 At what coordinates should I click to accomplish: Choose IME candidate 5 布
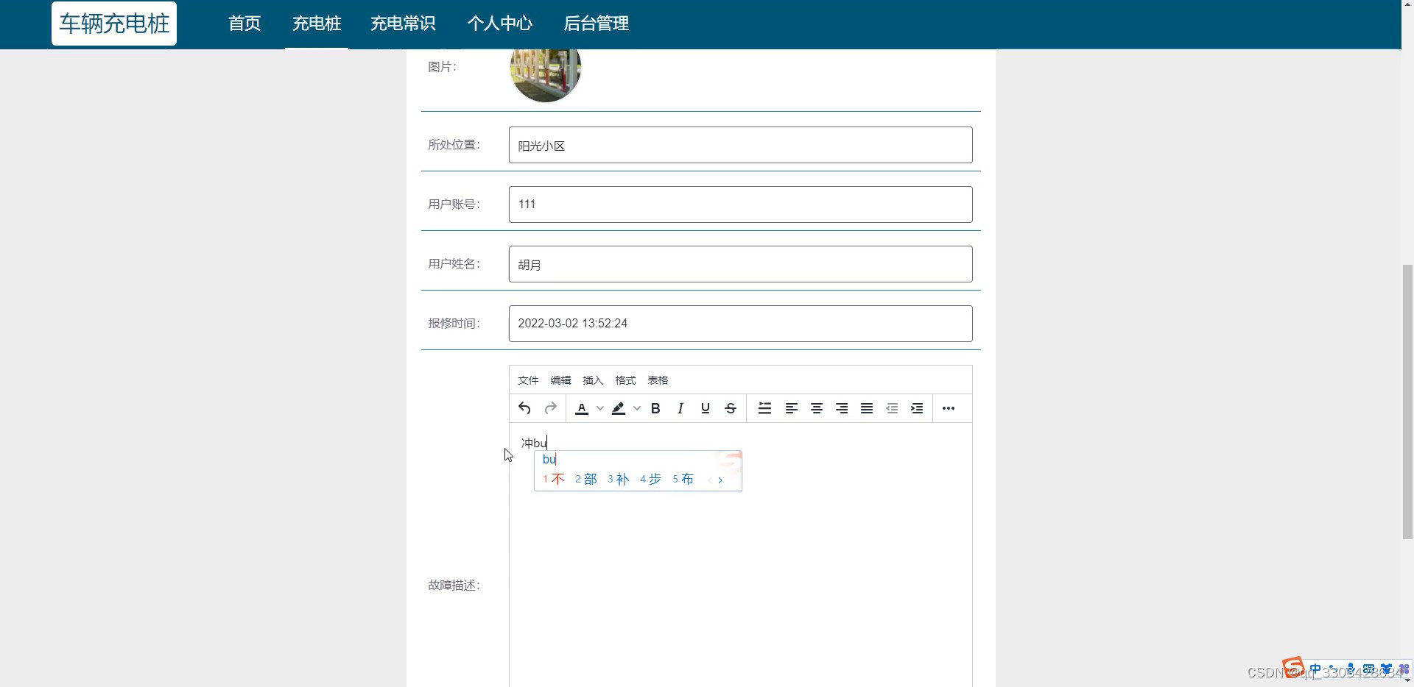(683, 480)
